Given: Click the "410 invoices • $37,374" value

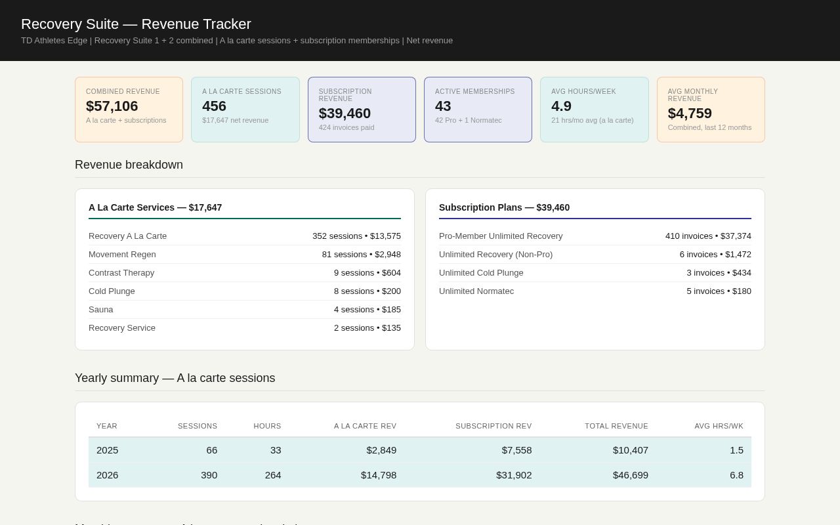Looking at the screenshot, I should pyautogui.click(x=708, y=236).
